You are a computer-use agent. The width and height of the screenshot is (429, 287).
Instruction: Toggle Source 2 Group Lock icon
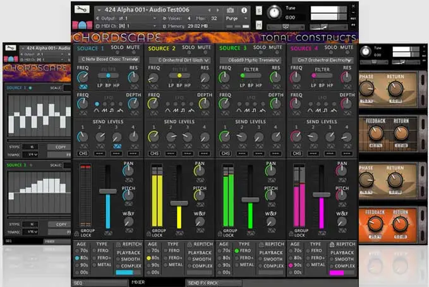click(x=148, y=234)
